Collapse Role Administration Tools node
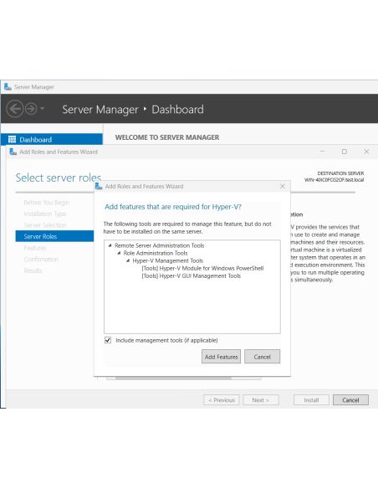 coord(119,253)
